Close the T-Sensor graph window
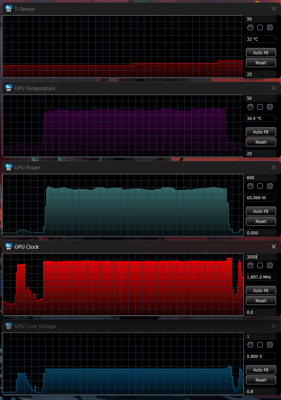Viewport: 281px width, 400px height. 274,9
